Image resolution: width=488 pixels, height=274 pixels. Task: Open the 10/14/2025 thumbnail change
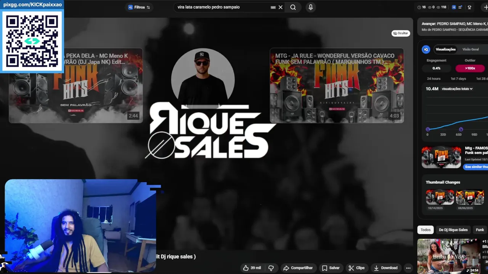point(440,197)
